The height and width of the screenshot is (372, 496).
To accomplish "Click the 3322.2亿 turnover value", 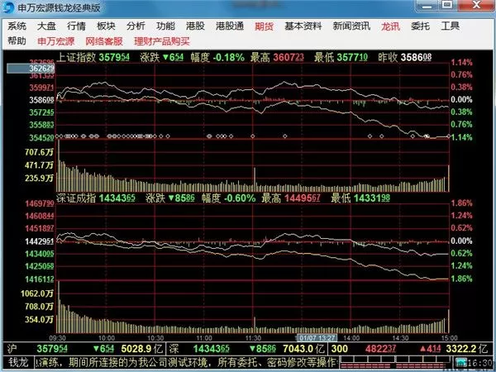I will click(x=466, y=349).
